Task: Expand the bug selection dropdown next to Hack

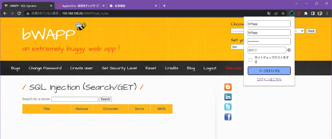Action: tap(302, 31)
